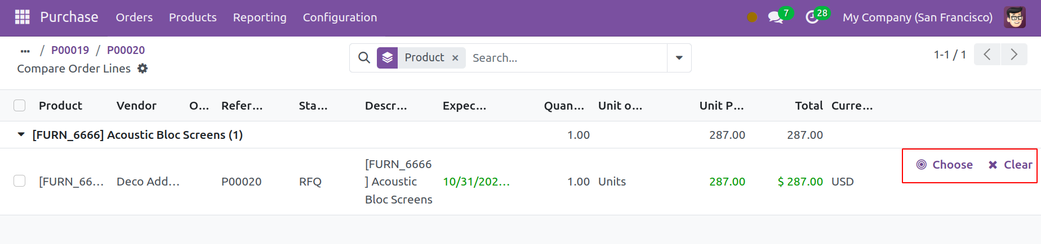This screenshot has height=244, width=1041.
Task: Open the Configuration menu
Action: 340,17
